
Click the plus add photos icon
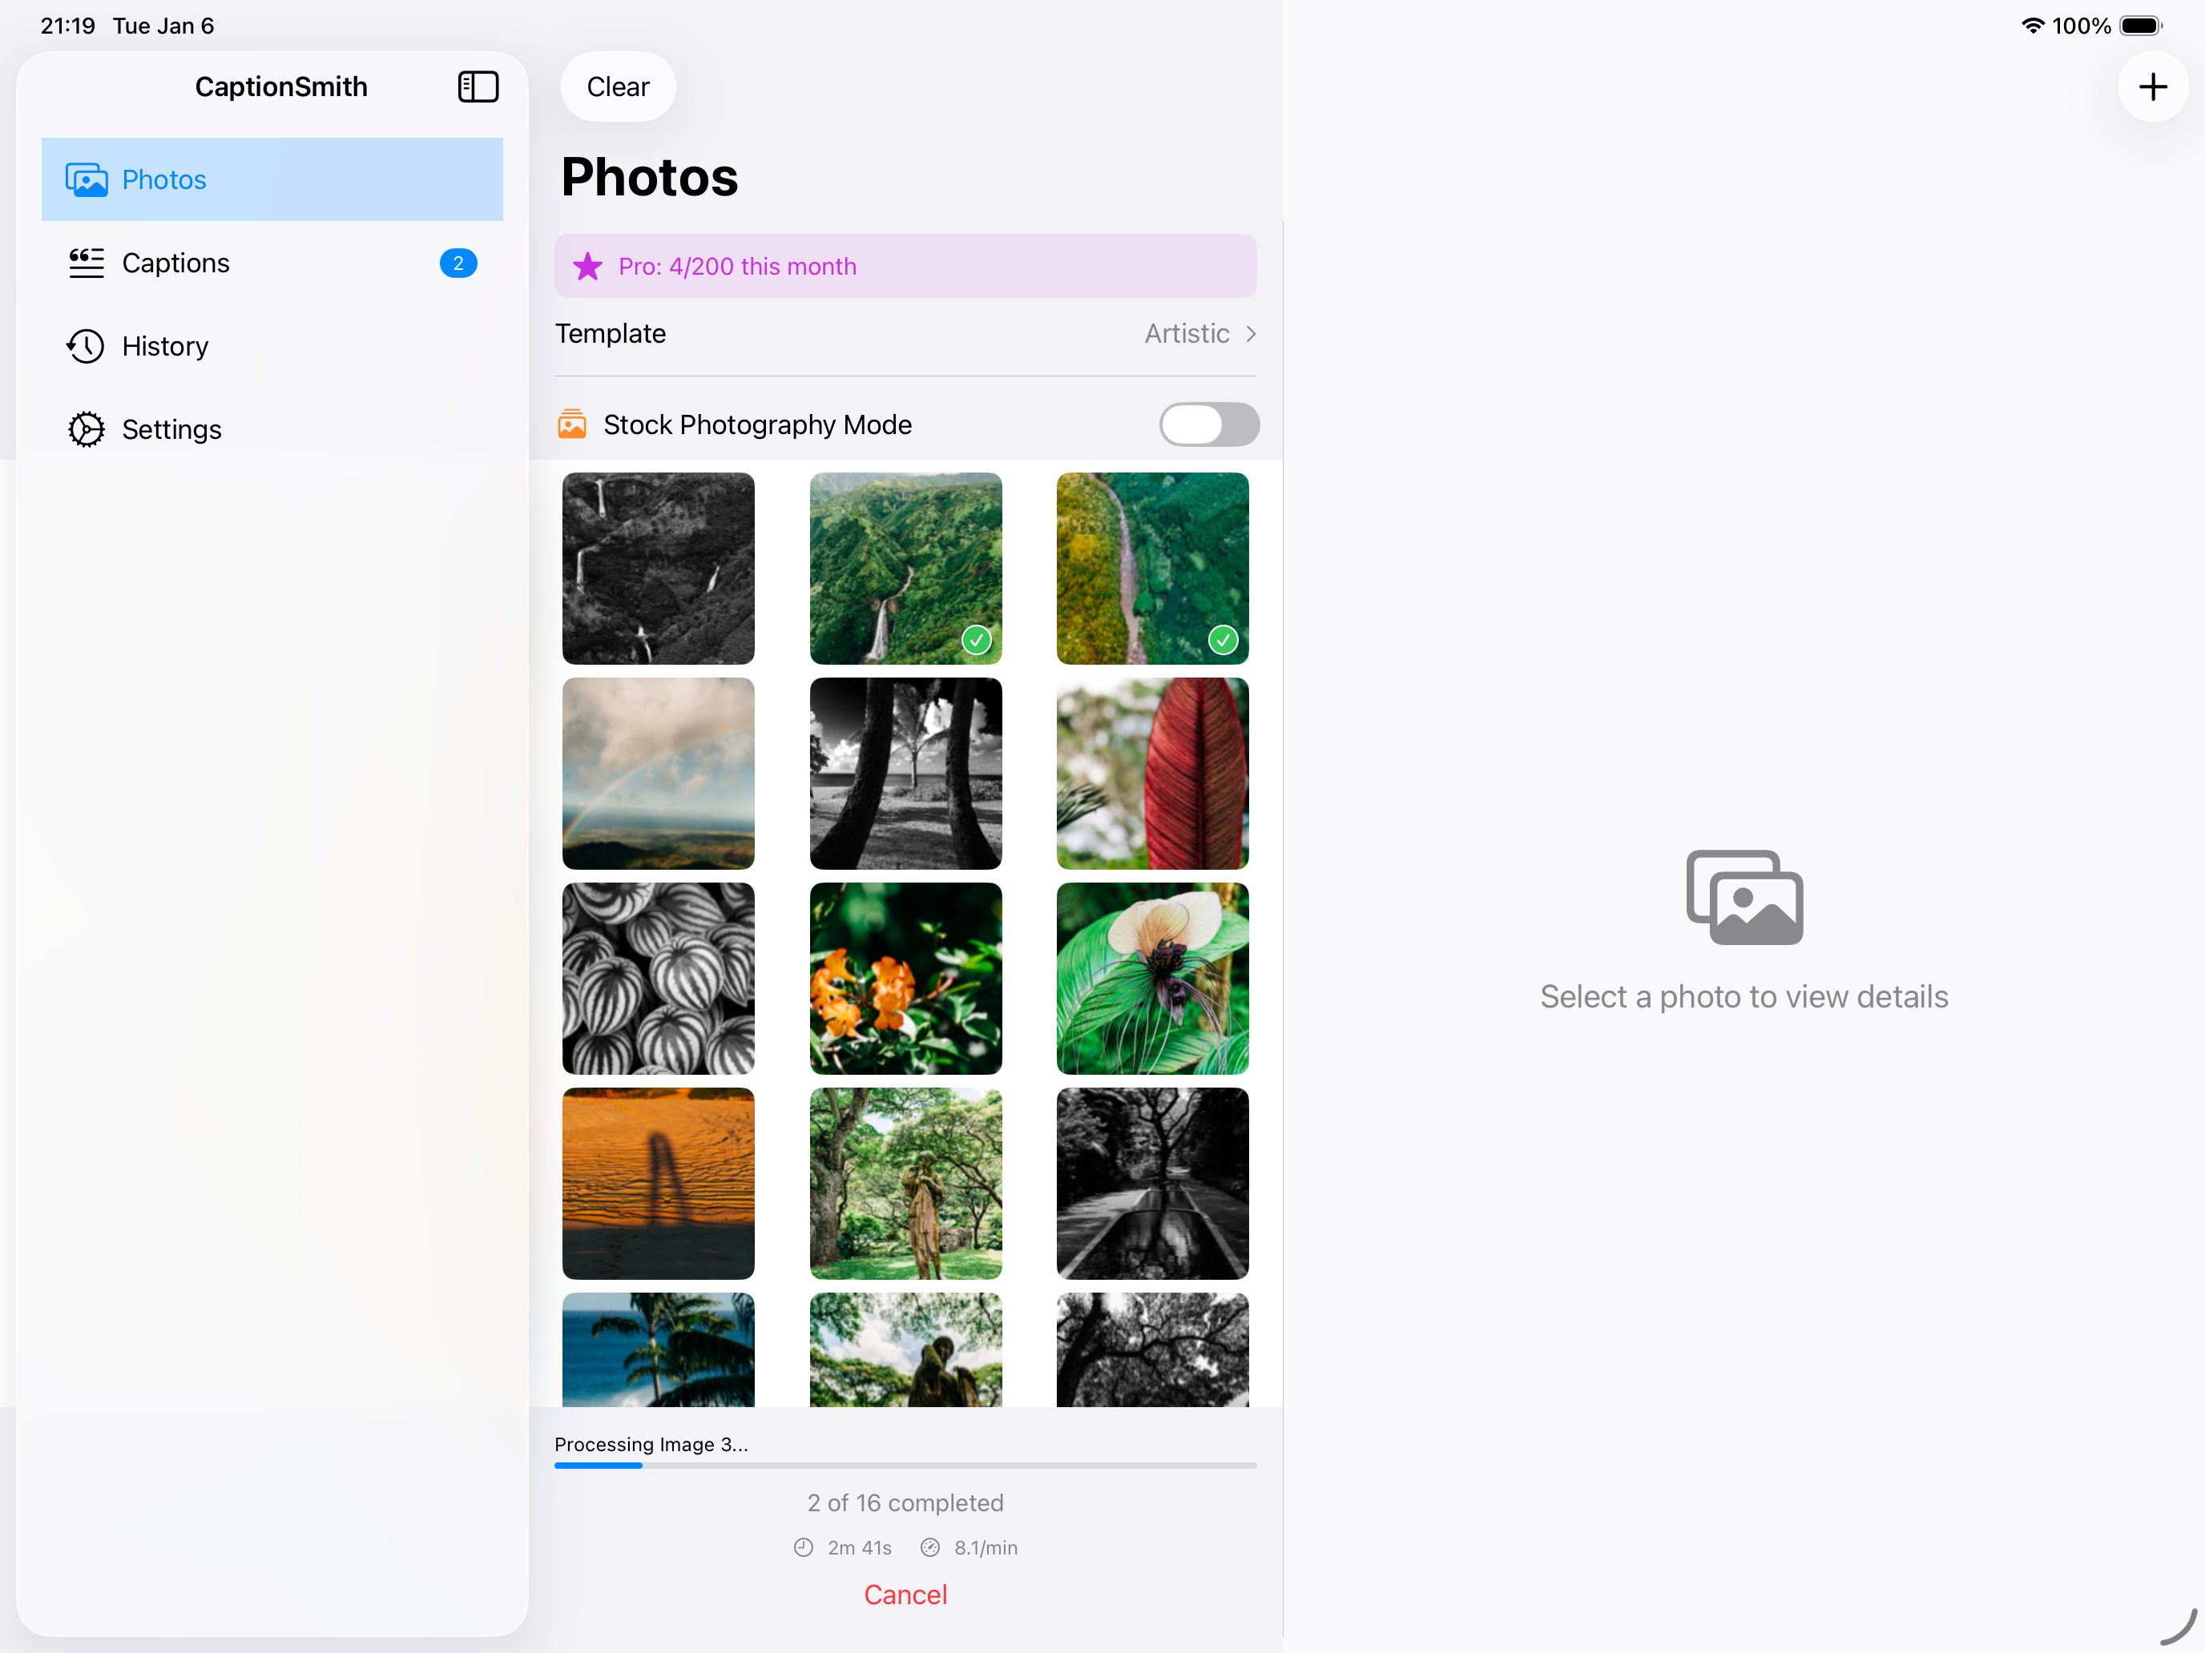(x=2153, y=86)
